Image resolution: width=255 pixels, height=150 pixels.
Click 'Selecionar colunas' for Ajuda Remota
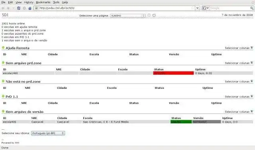pyautogui.click(x=237, y=48)
